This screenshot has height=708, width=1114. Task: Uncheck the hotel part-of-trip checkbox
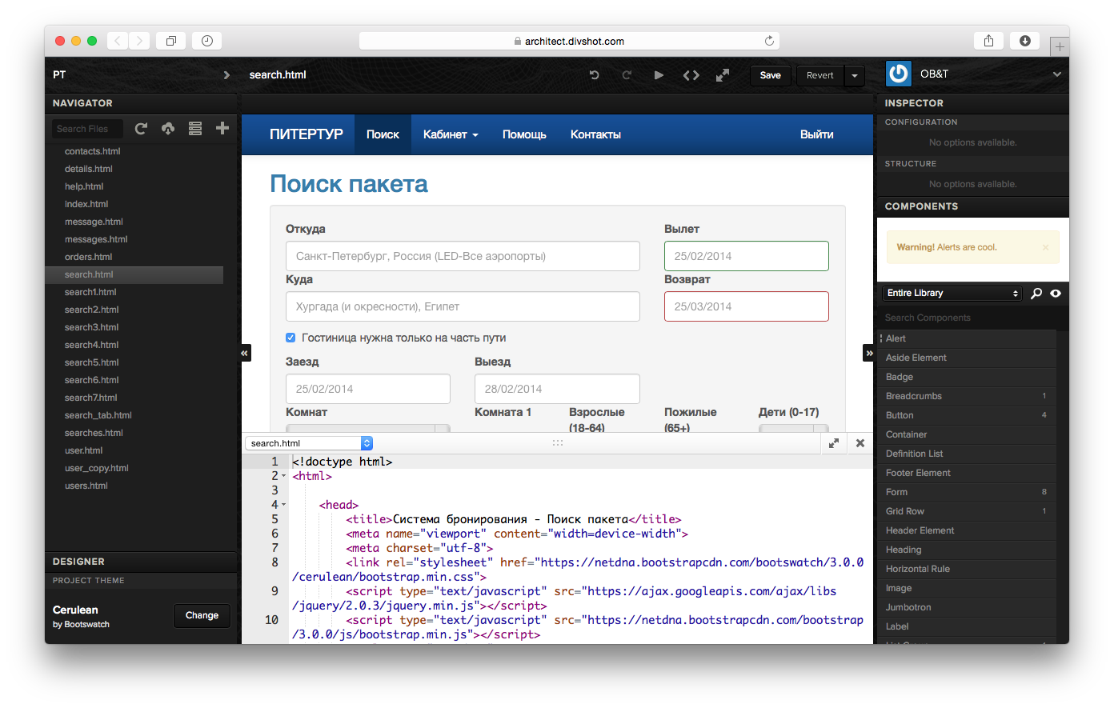[291, 338]
